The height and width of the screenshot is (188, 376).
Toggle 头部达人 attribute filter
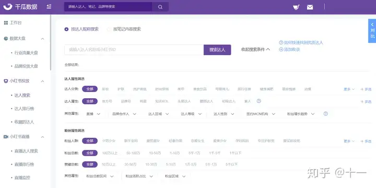[x=184, y=101]
